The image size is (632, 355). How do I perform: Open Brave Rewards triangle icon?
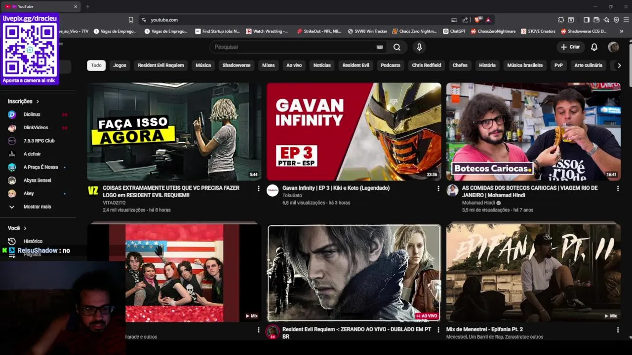tap(488, 20)
